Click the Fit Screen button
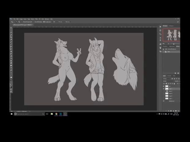 click(x=60, y=22)
